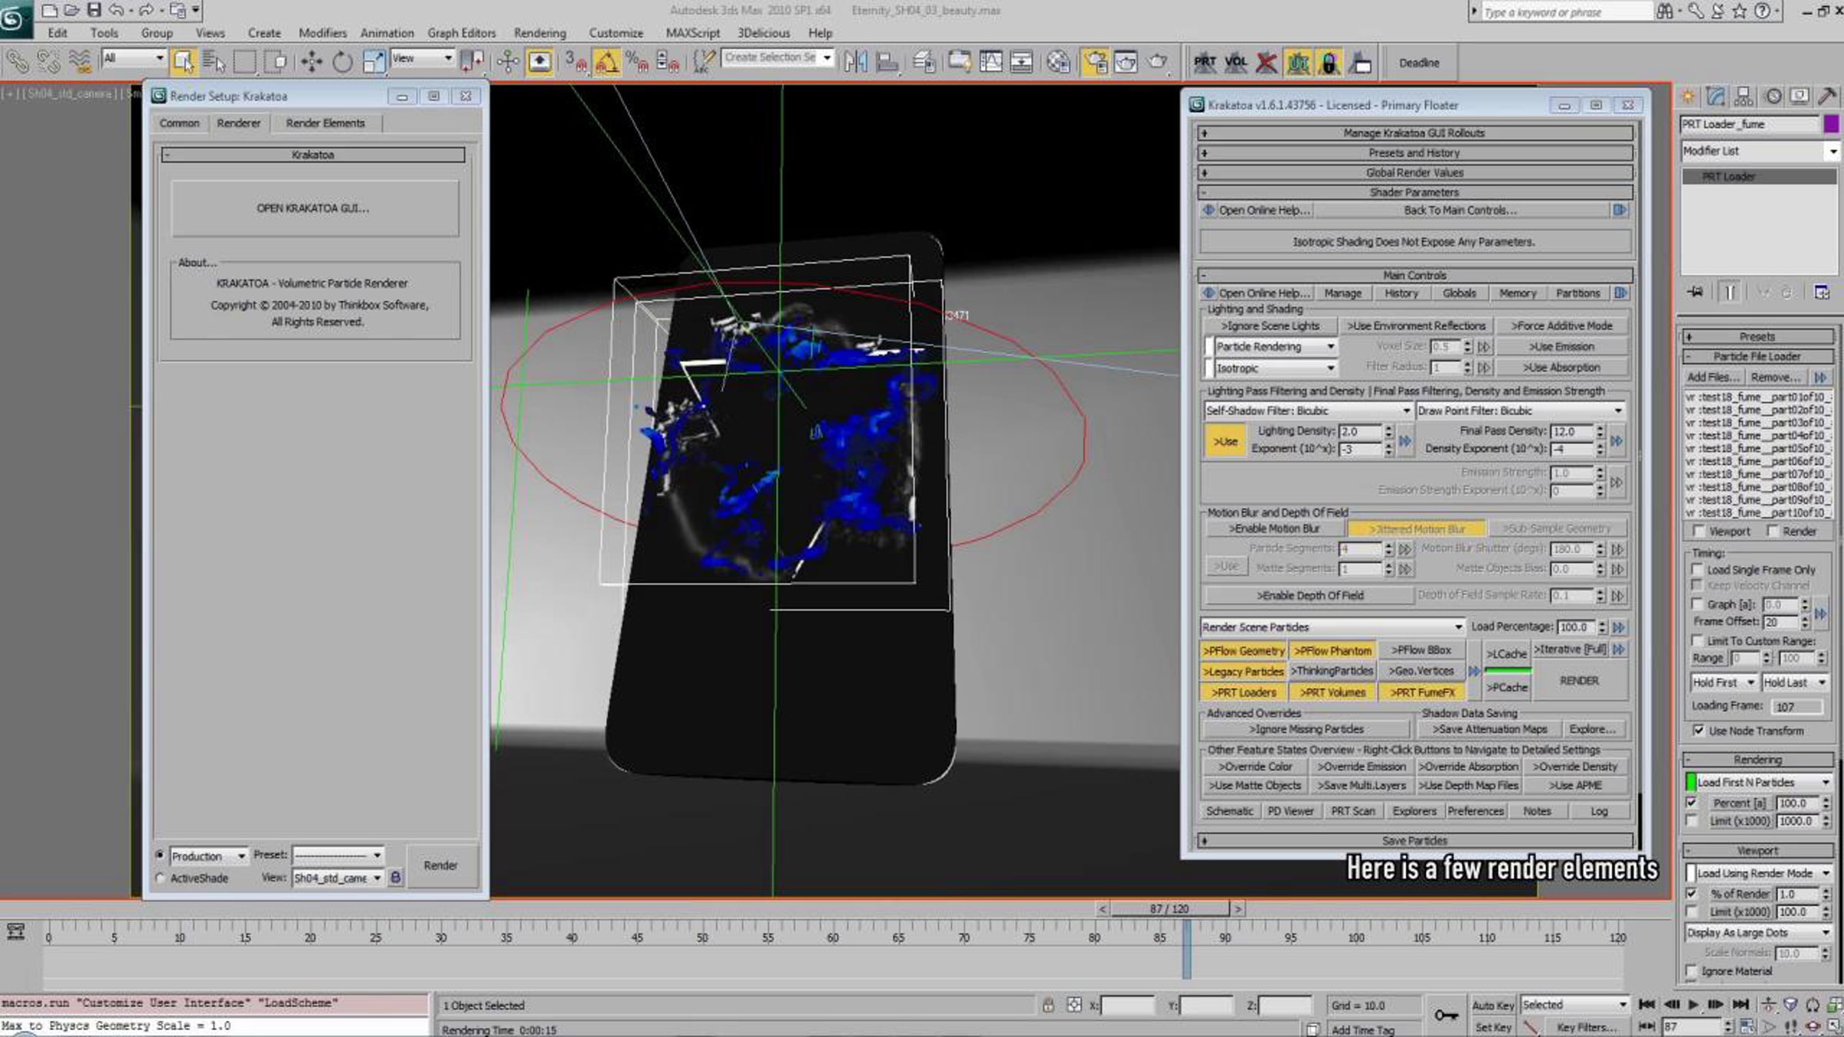Open Load First N Particles dropdown

pos(1763,782)
